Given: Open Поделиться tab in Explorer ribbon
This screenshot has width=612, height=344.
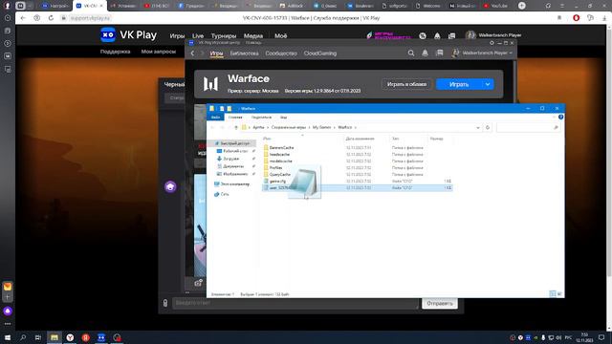Looking at the screenshot, I should [x=261, y=118].
